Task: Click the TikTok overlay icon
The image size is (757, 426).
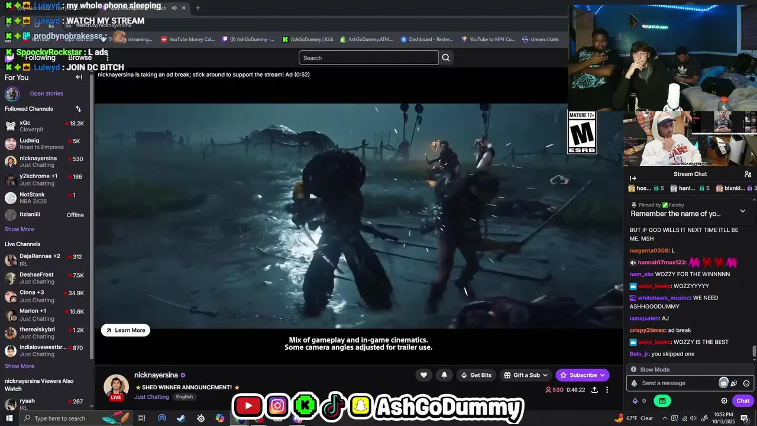Action: point(334,405)
